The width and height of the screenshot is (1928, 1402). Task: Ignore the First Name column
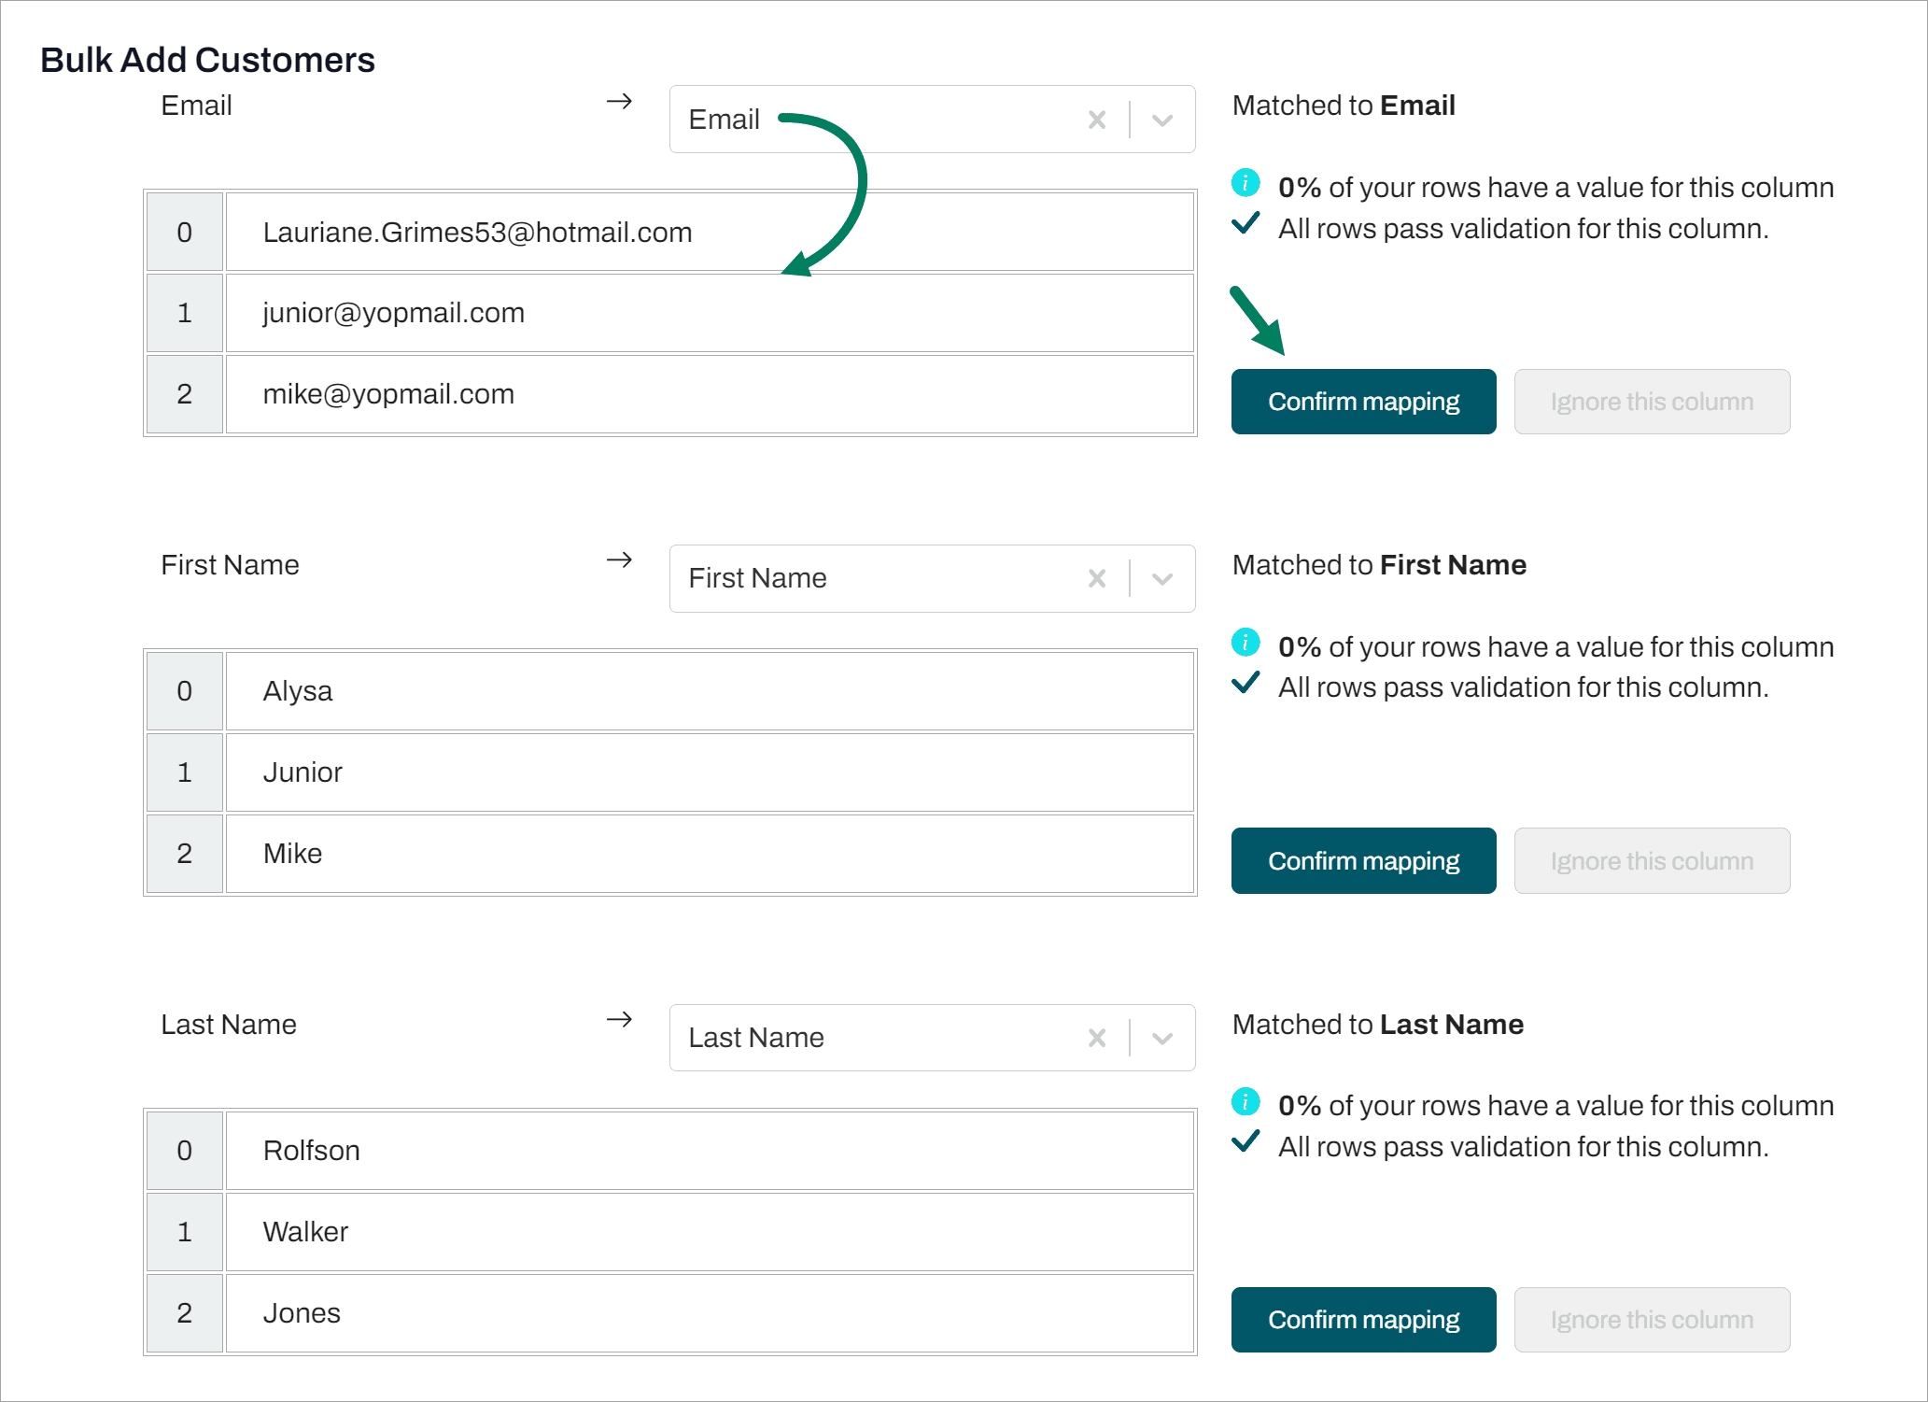pos(1652,860)
